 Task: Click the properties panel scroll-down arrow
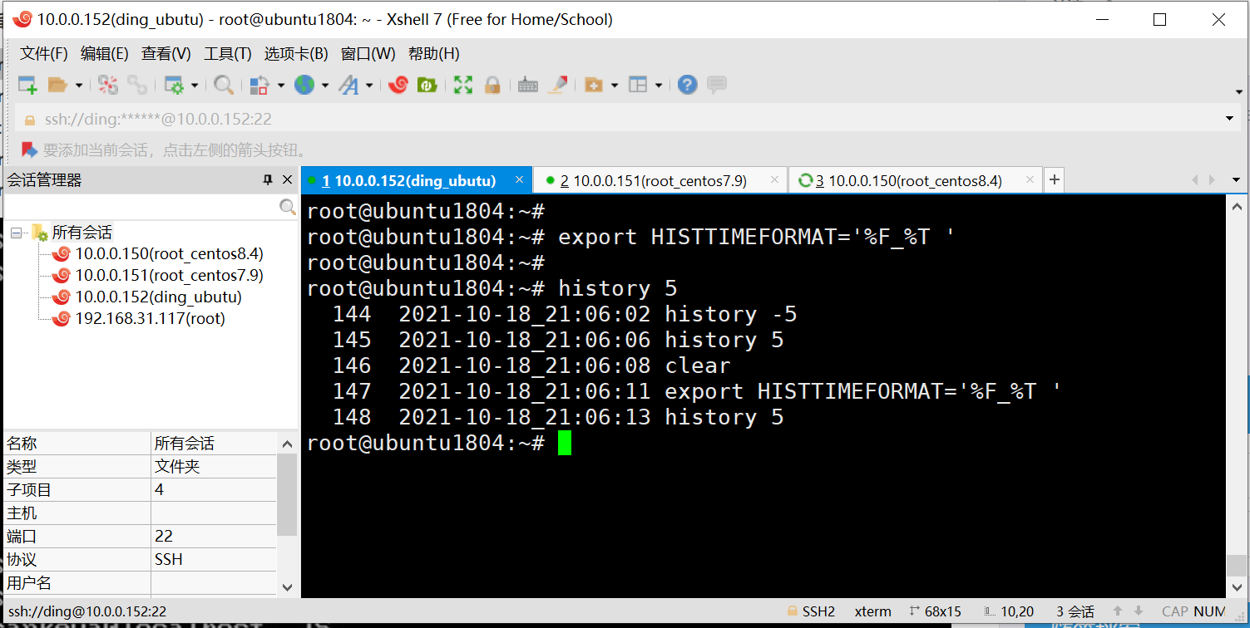click(x=287, y=586)
